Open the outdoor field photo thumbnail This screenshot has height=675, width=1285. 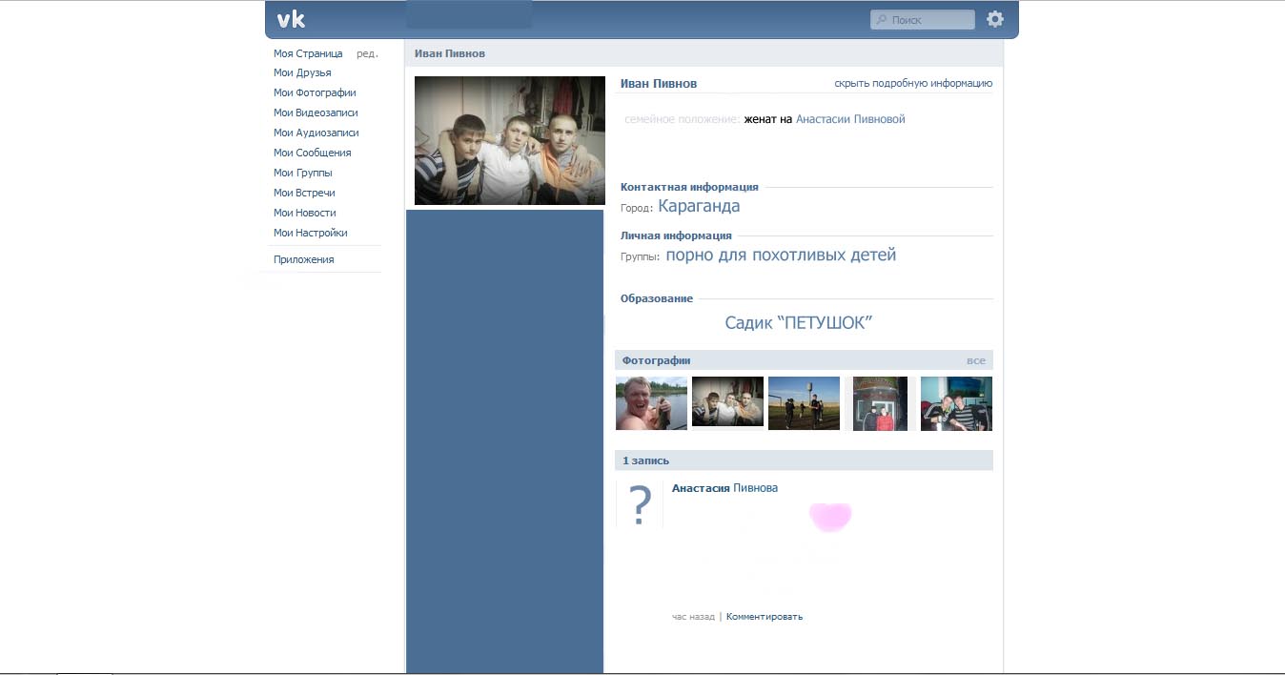point(804,403)
